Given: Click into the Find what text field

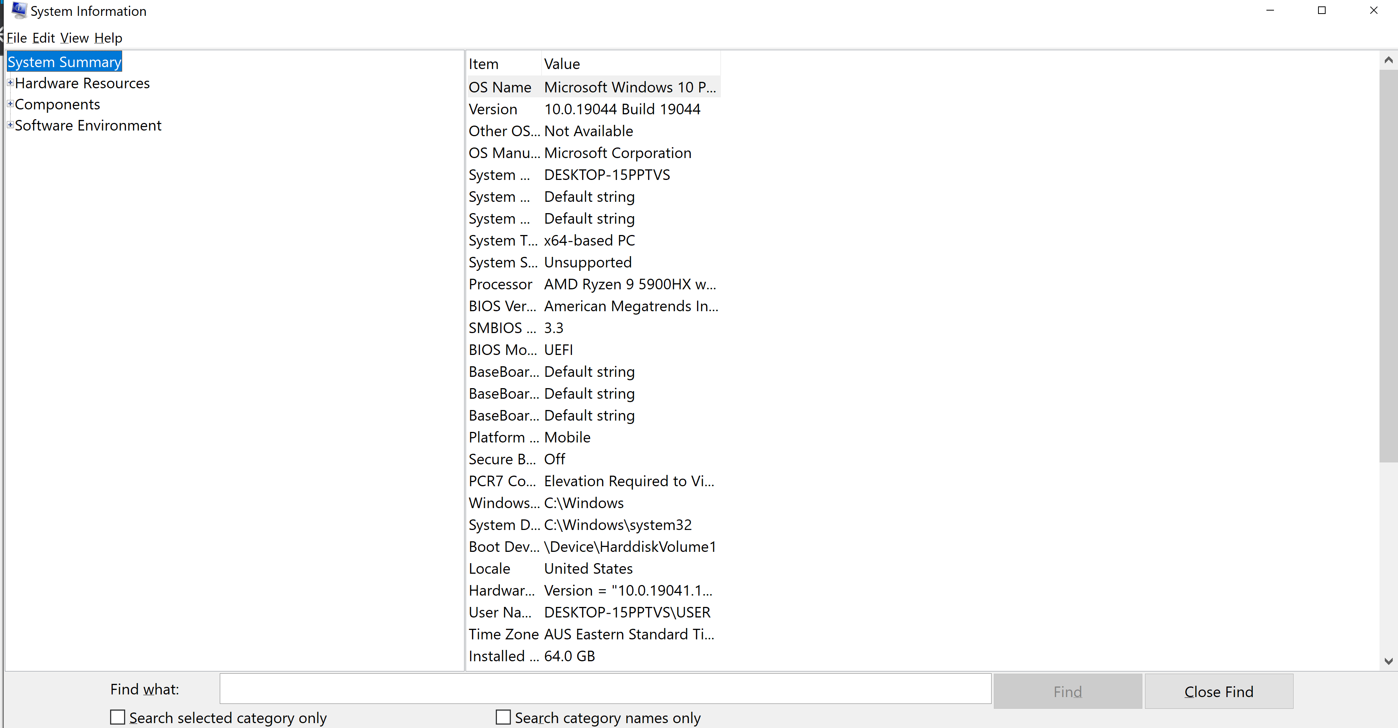Looking at the screenshot, I should click(605, 689).
